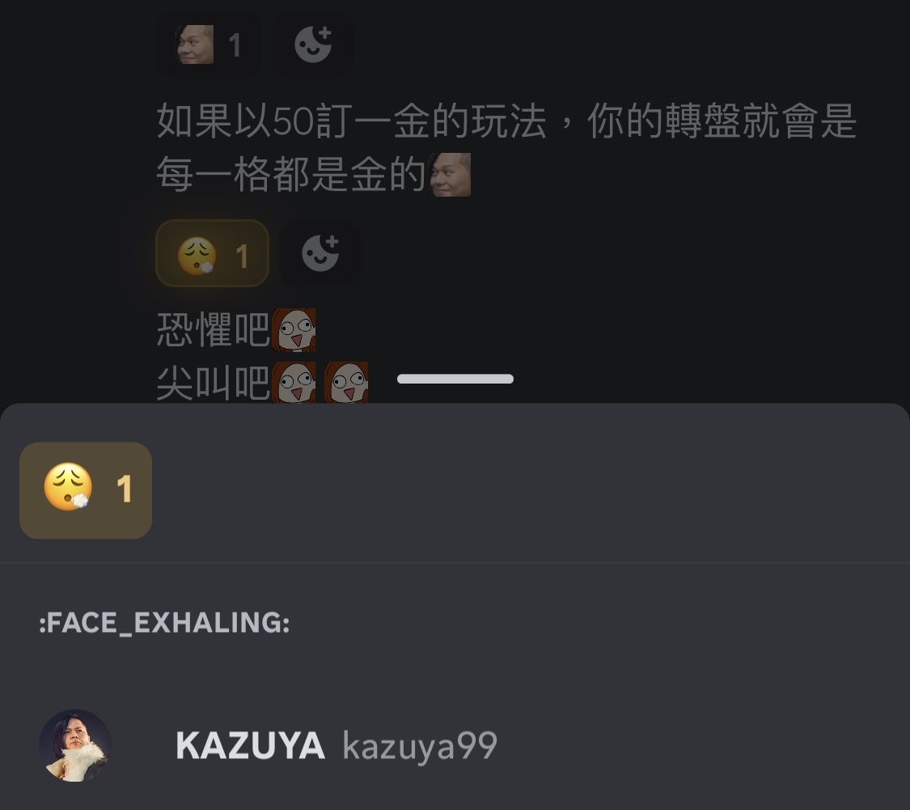Tap the scared emoji after 恐懼吧
This screenshot has height=810, width=910.
[x=294, y=330]
